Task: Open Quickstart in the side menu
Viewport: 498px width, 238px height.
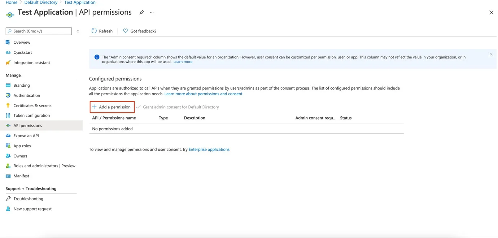Action: tap(23, 52)
